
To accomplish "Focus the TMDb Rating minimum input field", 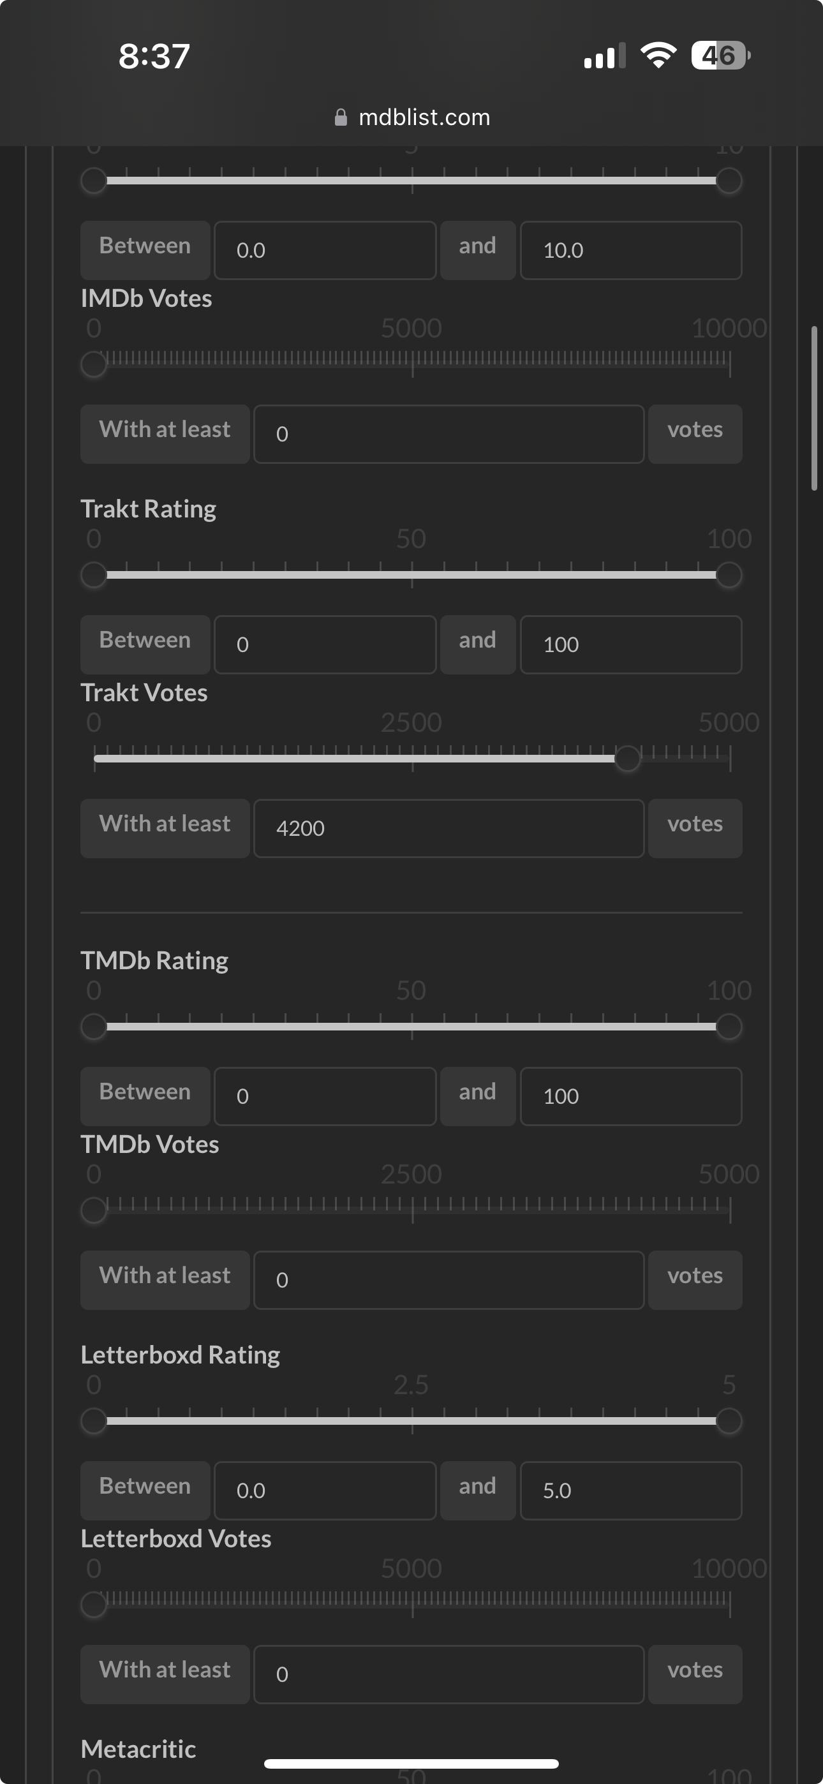I will tap(325, 1096).
